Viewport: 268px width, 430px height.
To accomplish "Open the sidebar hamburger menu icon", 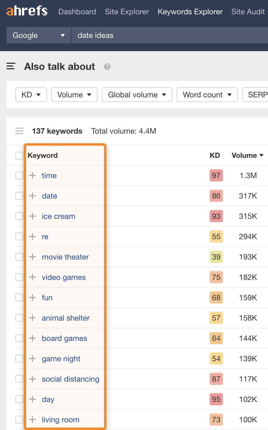I will pos(11,66).
